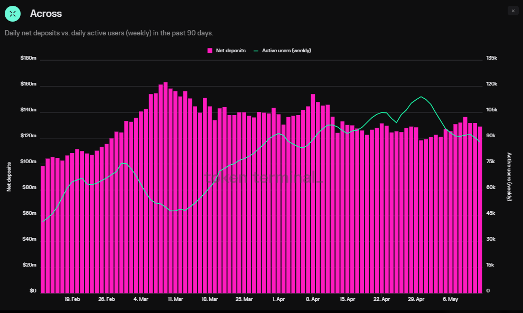Click the 15. Apr date label
Viewport: 523px width, 313px height.
click(x=347, y=299)
